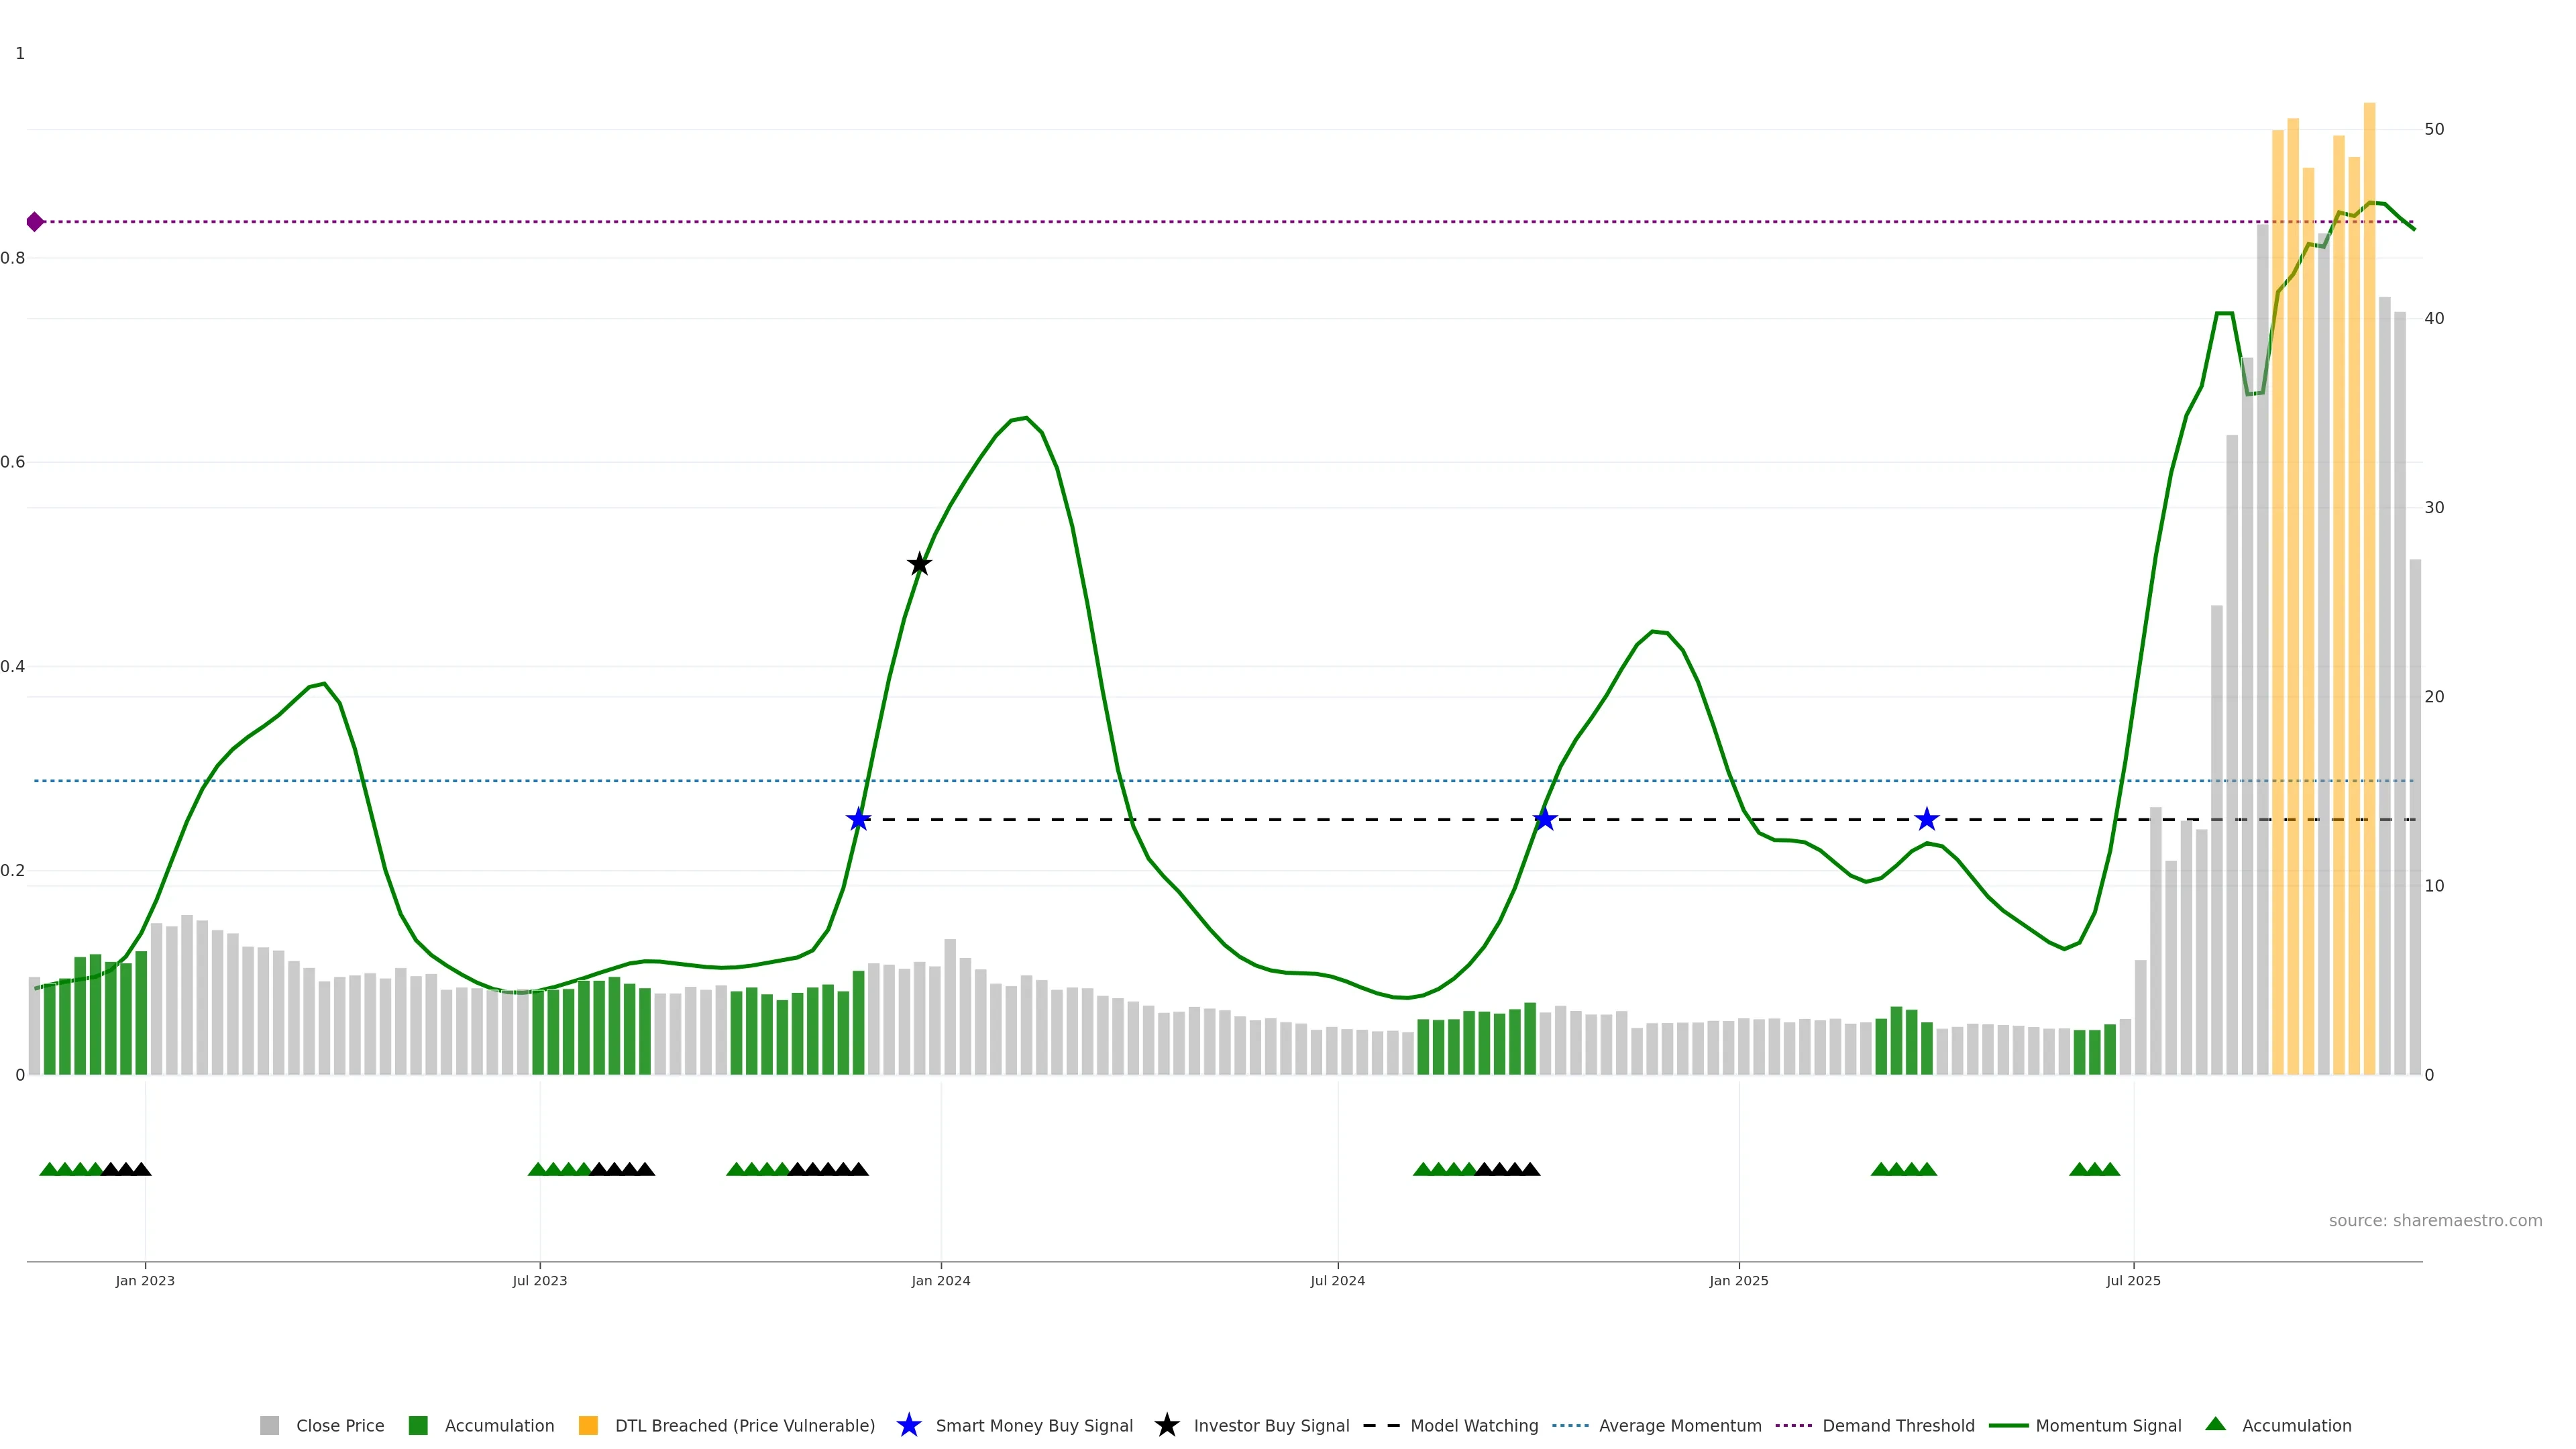Click the black Investor Buy Signal star on chart
Screen dimensions: 2576x1449
tap(919, 564)
